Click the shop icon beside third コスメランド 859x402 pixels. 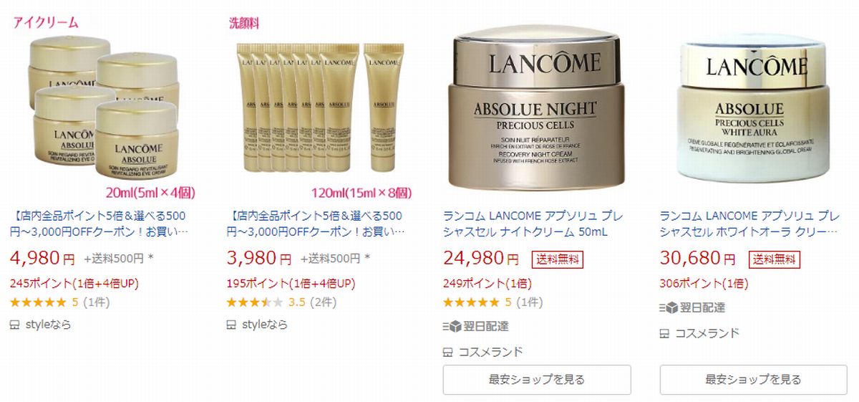click(448, 352)
